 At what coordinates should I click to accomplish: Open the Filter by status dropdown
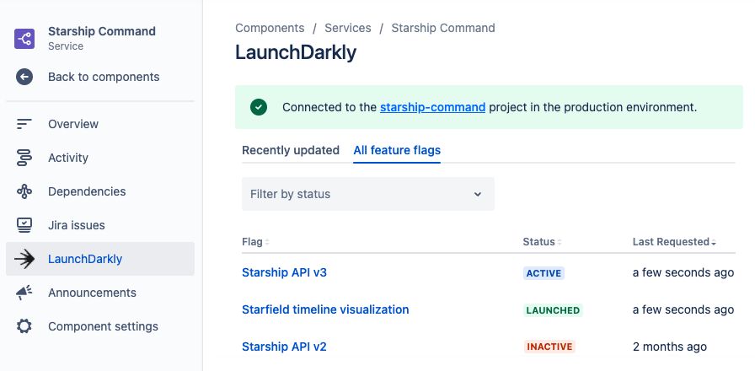367,194
